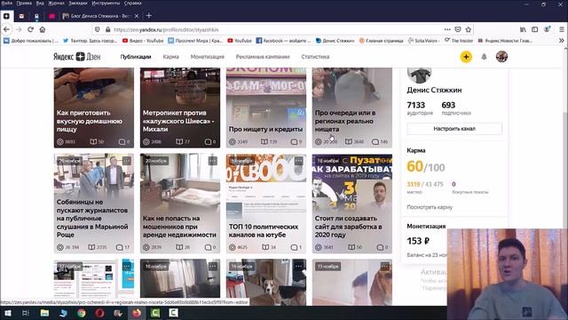Open the Главная страница bookmark
The width and height of the screenshot is (568, 320).
pyautogui.click(x=381, y=41)
